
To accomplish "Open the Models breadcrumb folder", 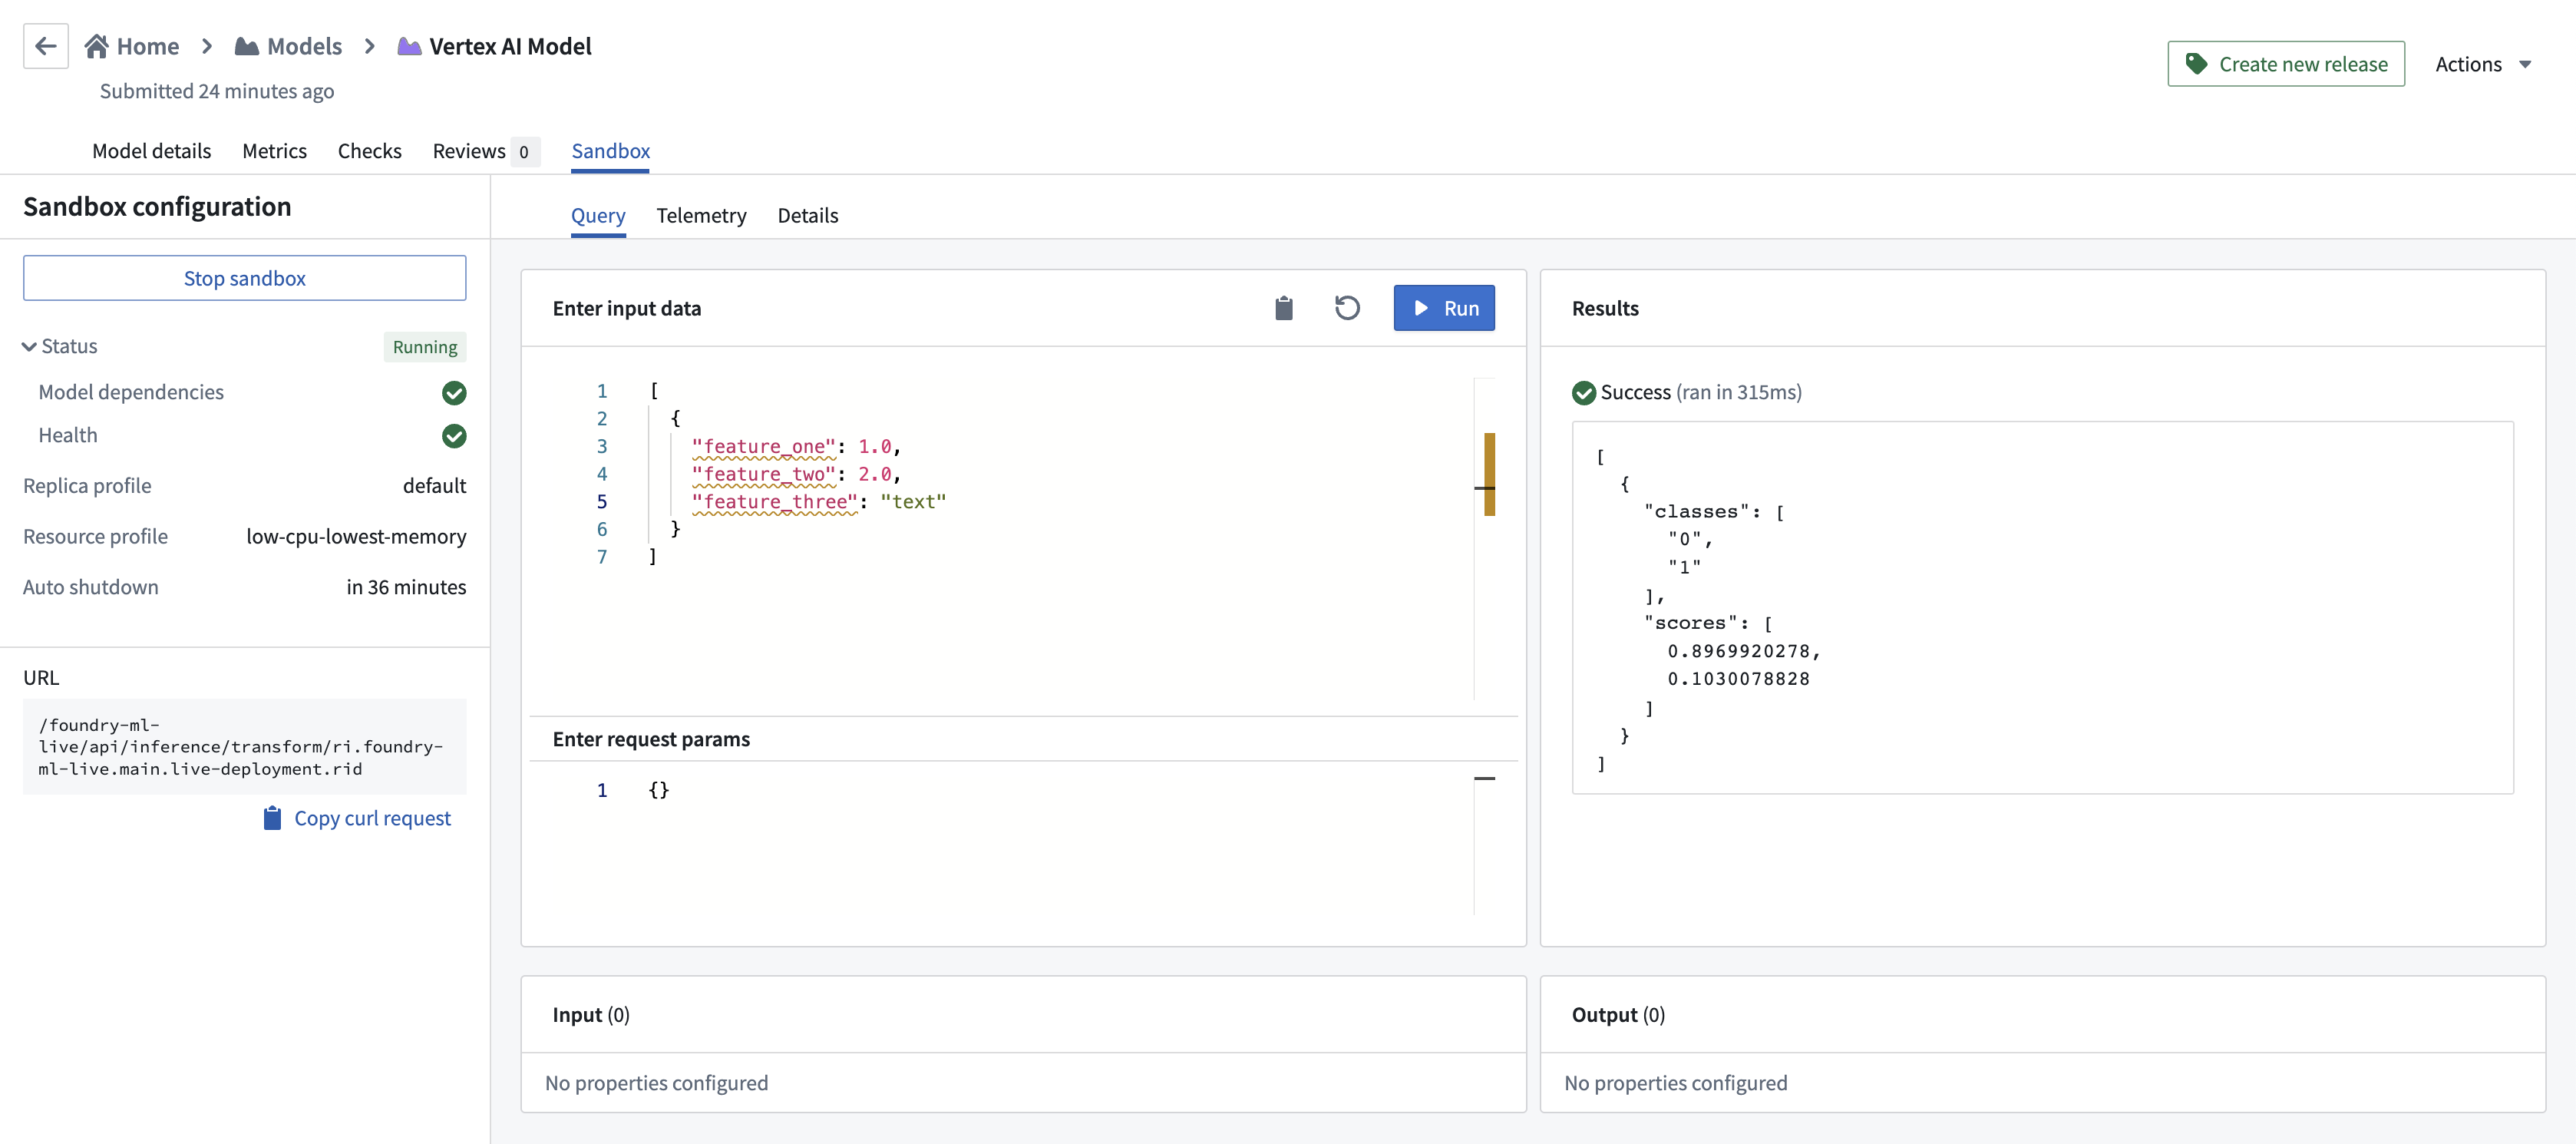I will tap(288, 46).
